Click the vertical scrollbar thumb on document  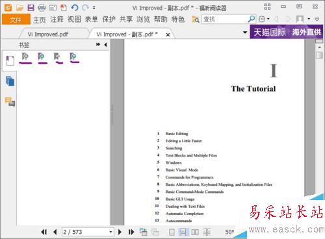[x=319, y=55]
